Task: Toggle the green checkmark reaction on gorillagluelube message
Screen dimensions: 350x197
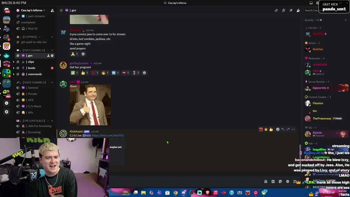Action: click(x=74, y=73)
